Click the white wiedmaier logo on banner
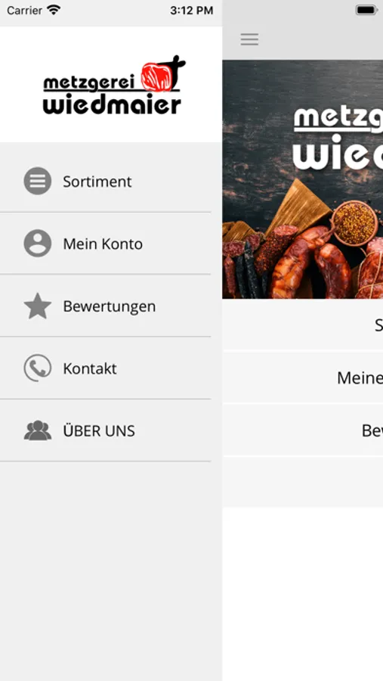 pyautogui.click(x=338, y=138)
